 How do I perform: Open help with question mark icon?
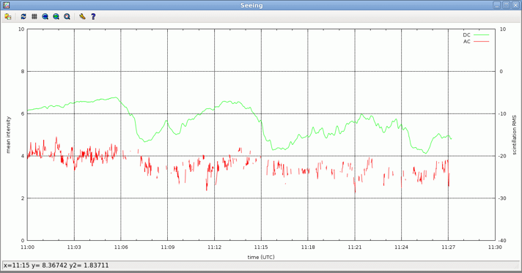click(x=93, y=16)
